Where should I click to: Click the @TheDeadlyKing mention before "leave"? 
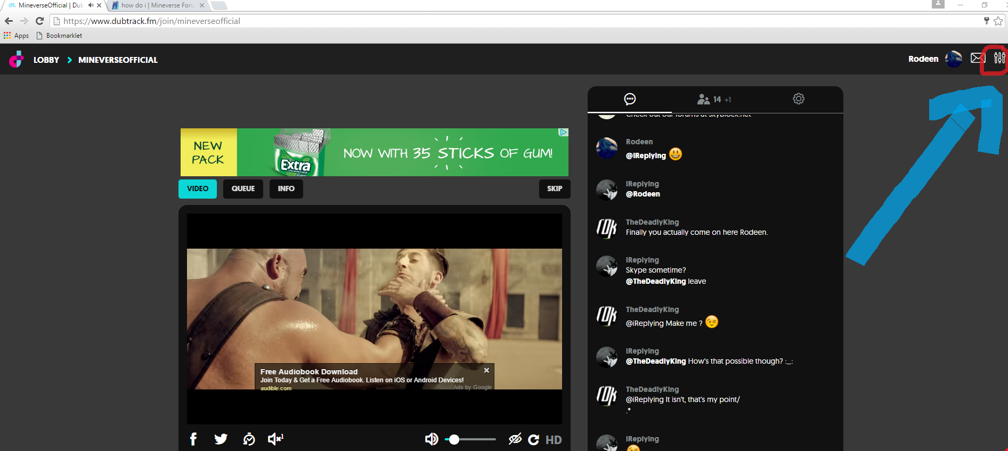click(655, 281)
